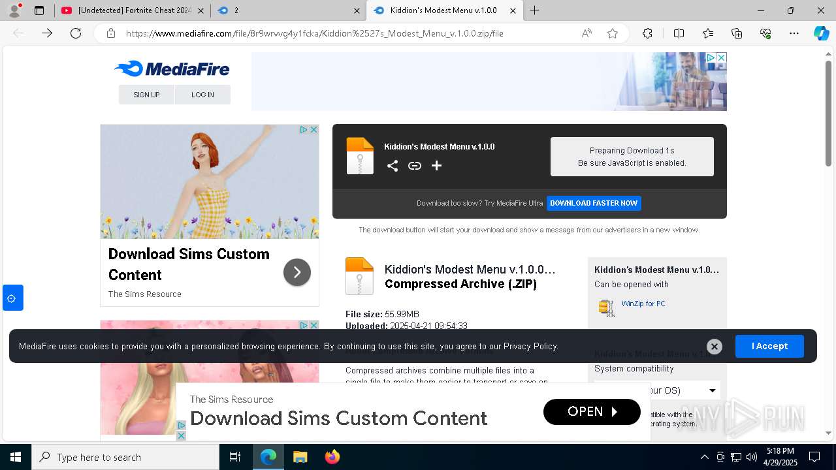Click the LOG IN button
This screenshot has height=470, width=836.
pos(202,95)
